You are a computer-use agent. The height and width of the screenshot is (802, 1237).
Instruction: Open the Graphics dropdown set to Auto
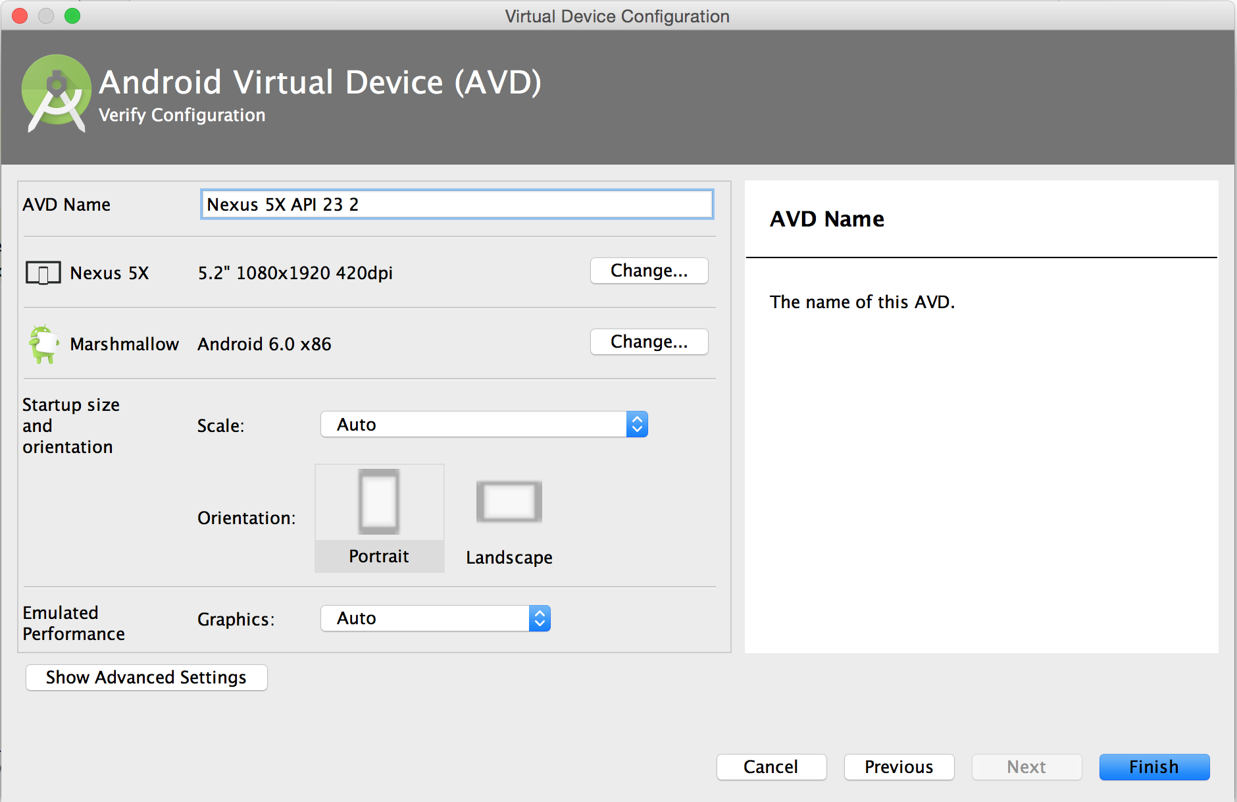point(436,618)
